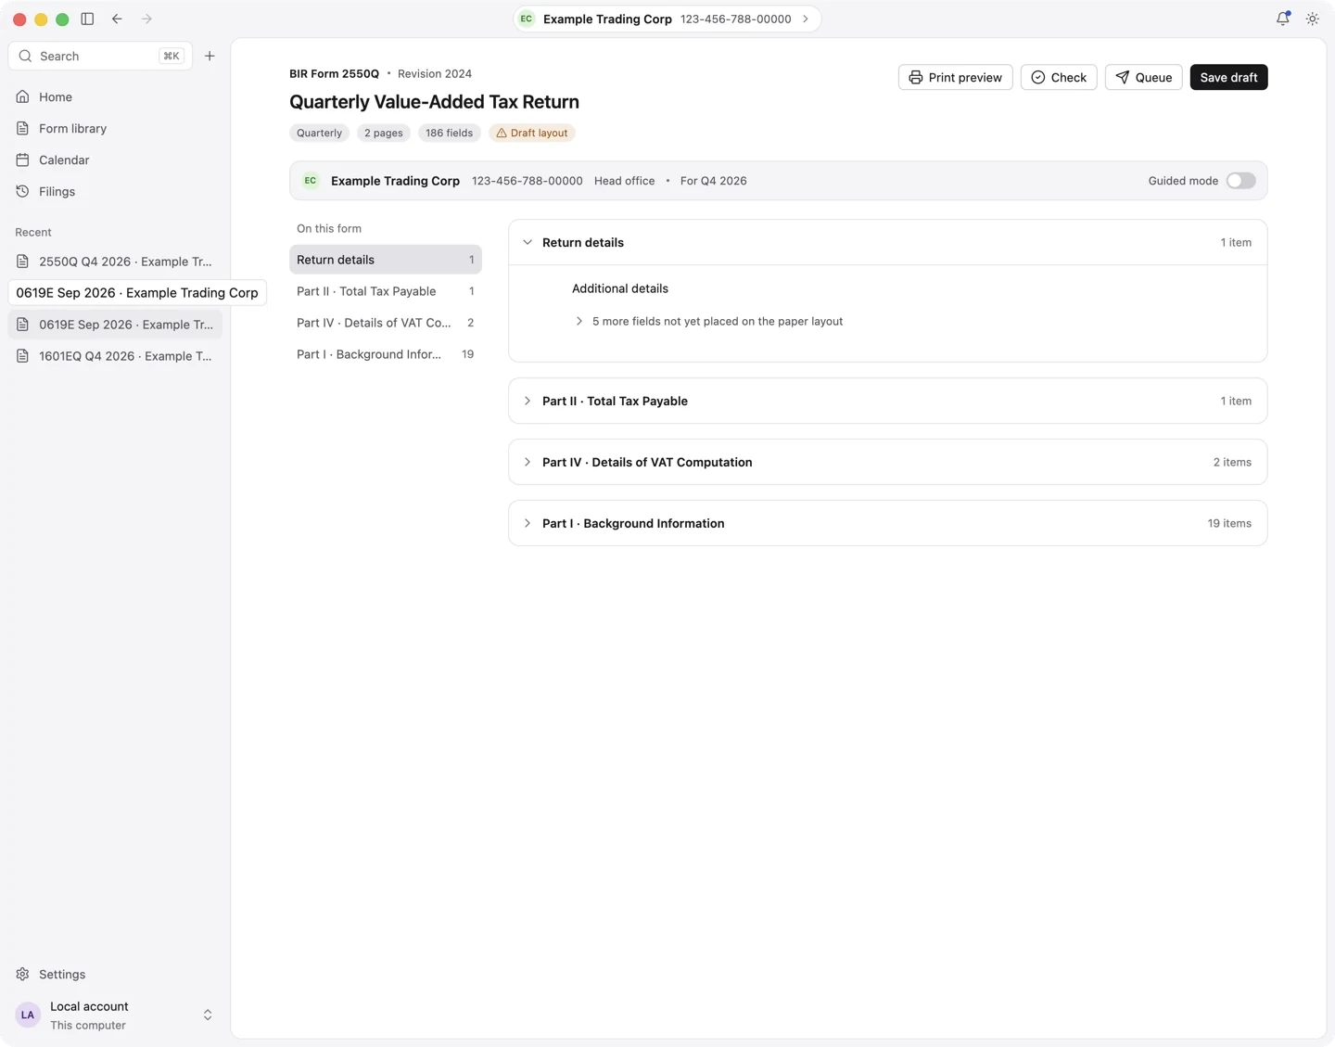The image size is (1335, 1047).
Task: Click the Quarterly badge
Action: 319,133
